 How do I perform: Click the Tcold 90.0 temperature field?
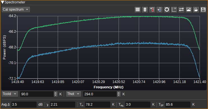pyautogui.click(x=37, y=94)
